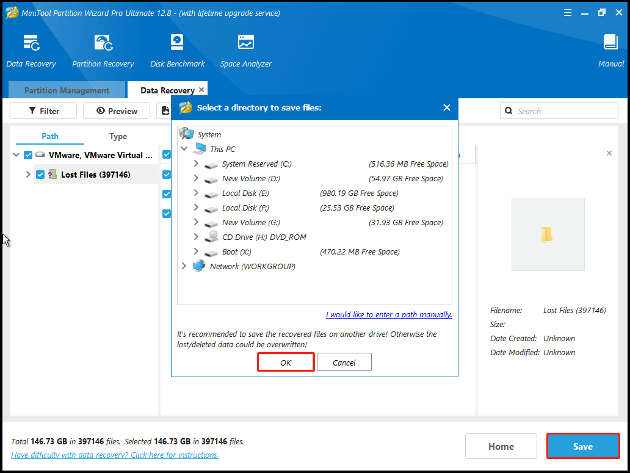Open the Disk Benchmark tool
Viewport: 630px width, 473px height.
177,43
